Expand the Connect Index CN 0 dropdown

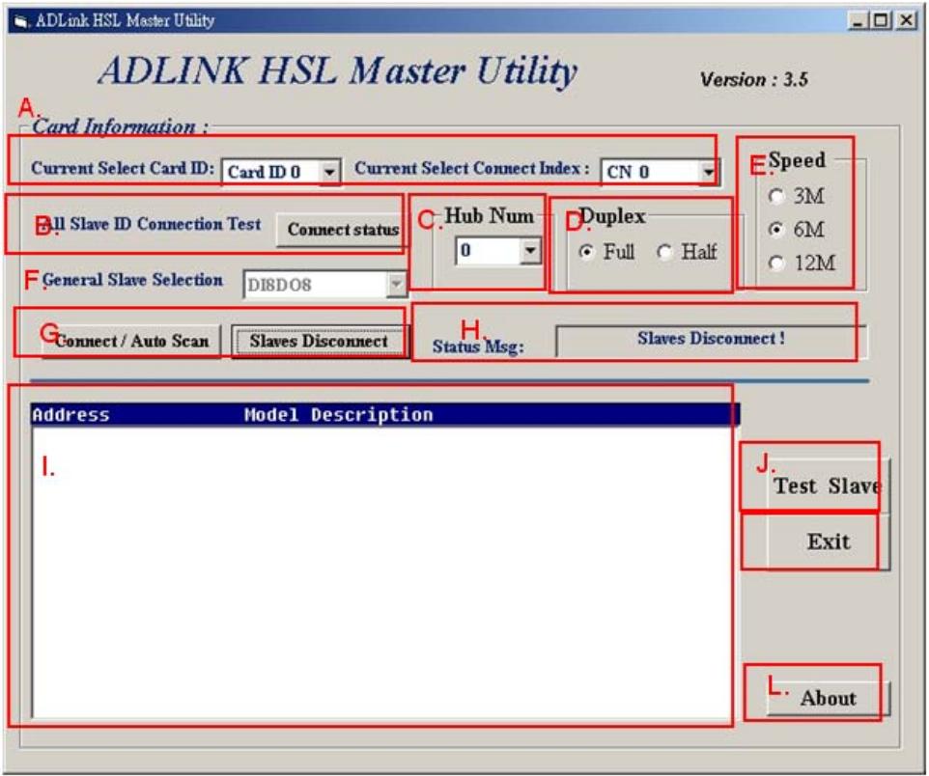click(x=709, y=172)
